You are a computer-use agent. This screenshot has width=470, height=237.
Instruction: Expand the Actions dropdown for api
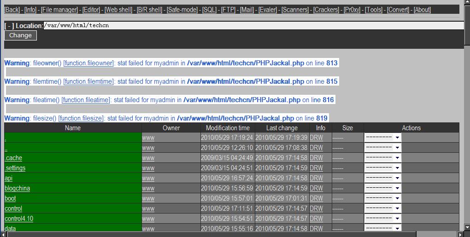(382, 178)
